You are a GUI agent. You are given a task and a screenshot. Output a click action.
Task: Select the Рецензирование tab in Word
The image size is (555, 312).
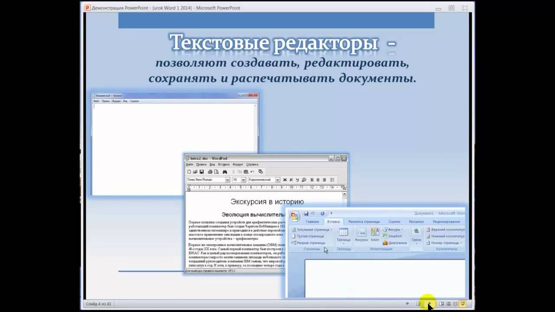point(446,222)
